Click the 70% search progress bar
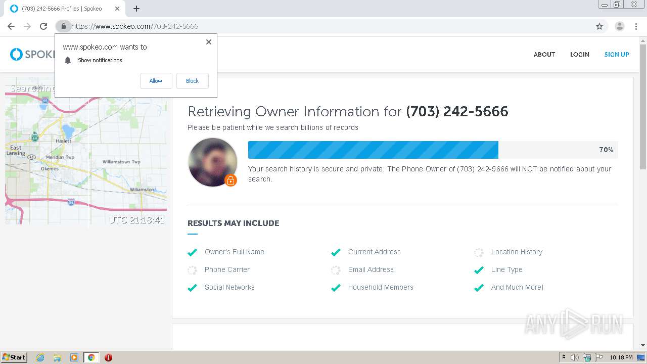 433,150
